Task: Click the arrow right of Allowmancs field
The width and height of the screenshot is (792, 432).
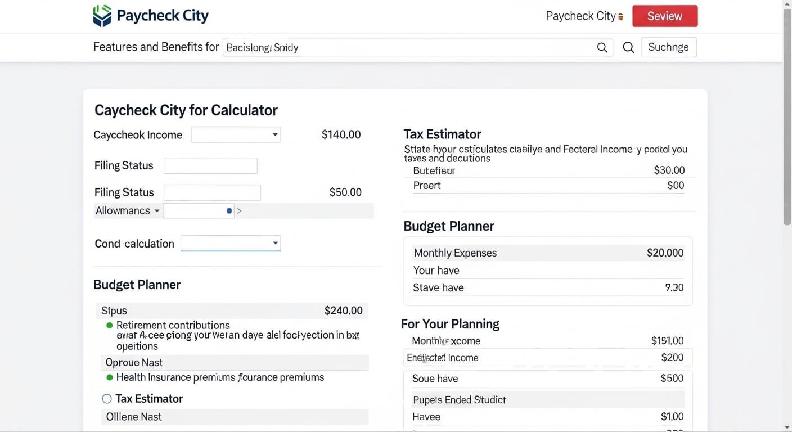Action: pyautogui.click(x=239, y=211)
